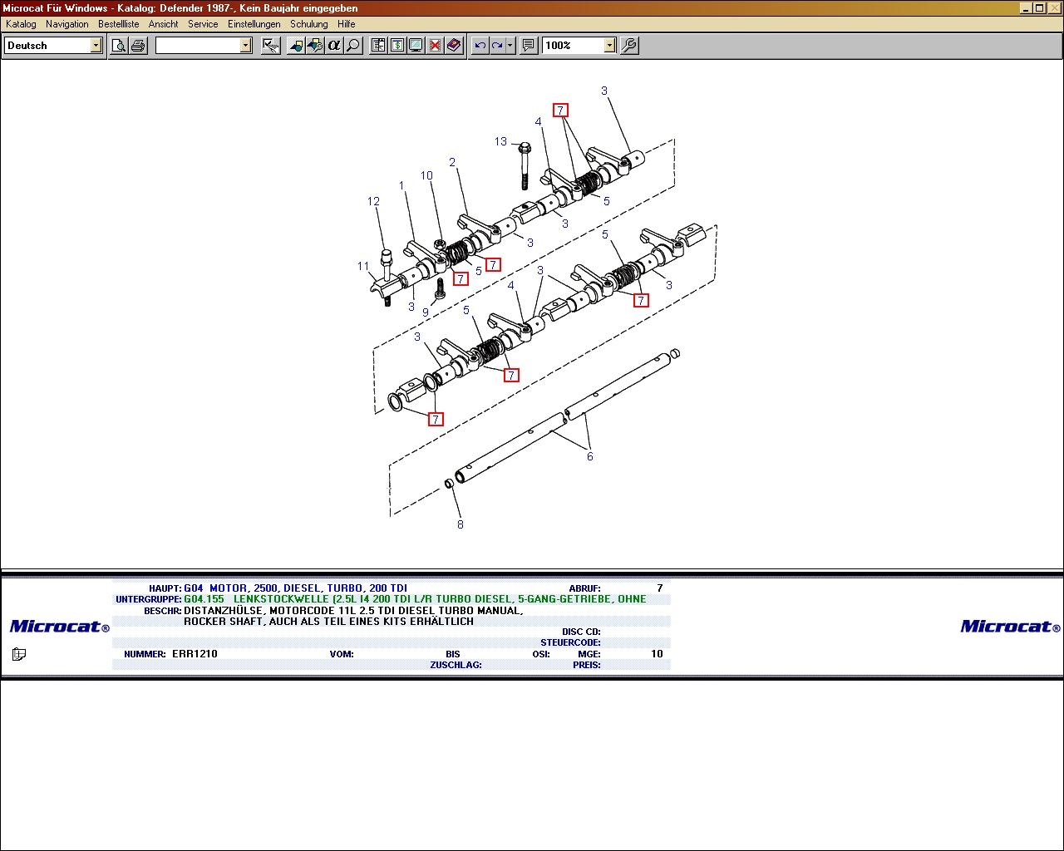
Task: Maximize the Microcat window
Action: [1039, 8]
